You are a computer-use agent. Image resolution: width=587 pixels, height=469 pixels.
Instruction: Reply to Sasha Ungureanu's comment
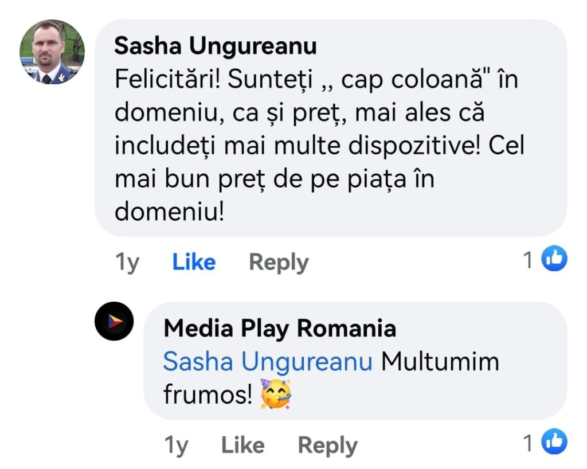click(x=279, y=263)
